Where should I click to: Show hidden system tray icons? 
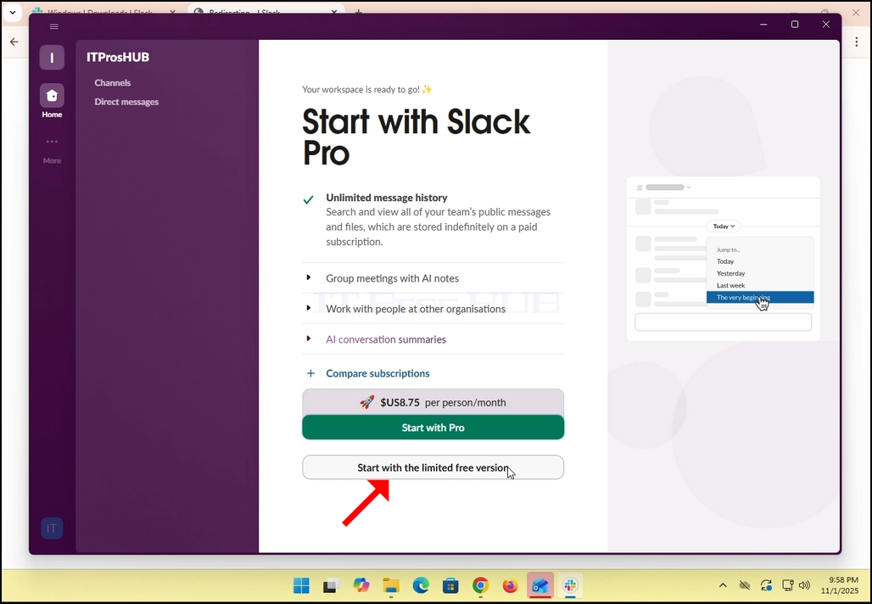click(723, 585)
